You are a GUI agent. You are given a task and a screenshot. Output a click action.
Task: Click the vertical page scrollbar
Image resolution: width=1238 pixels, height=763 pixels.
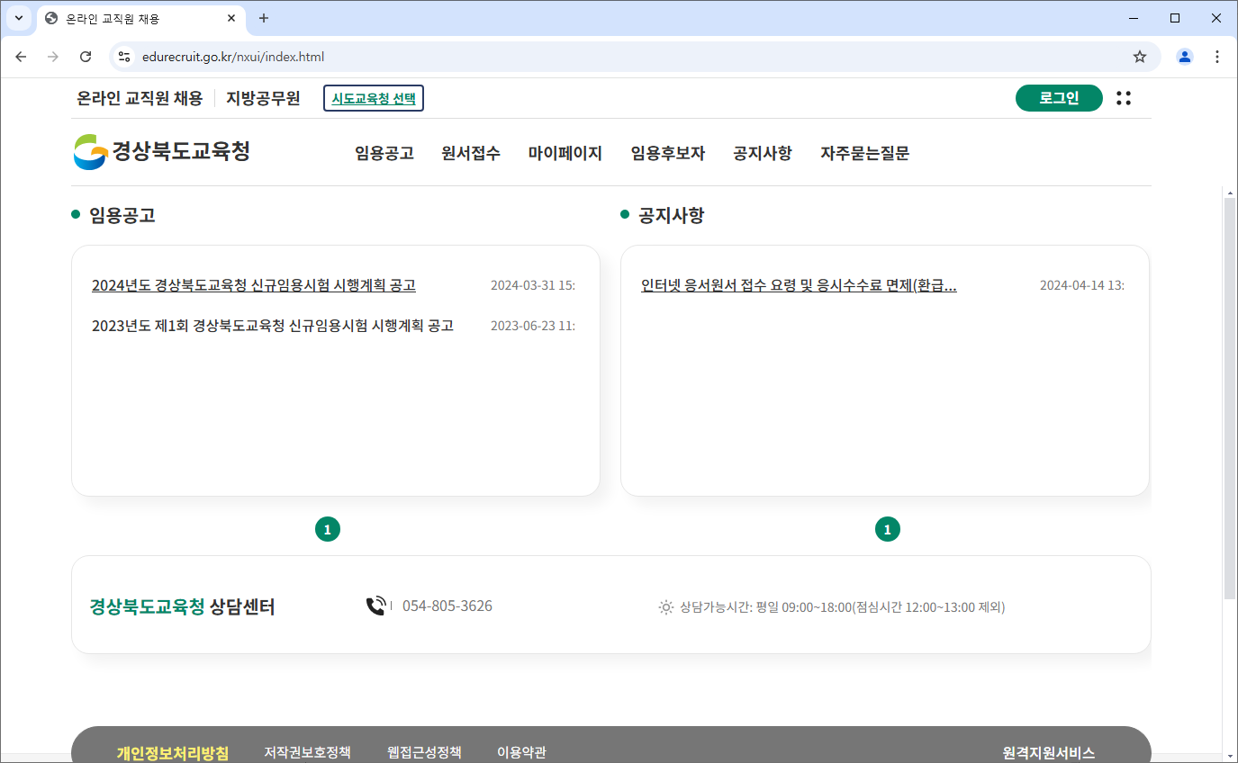[1230, 399]
